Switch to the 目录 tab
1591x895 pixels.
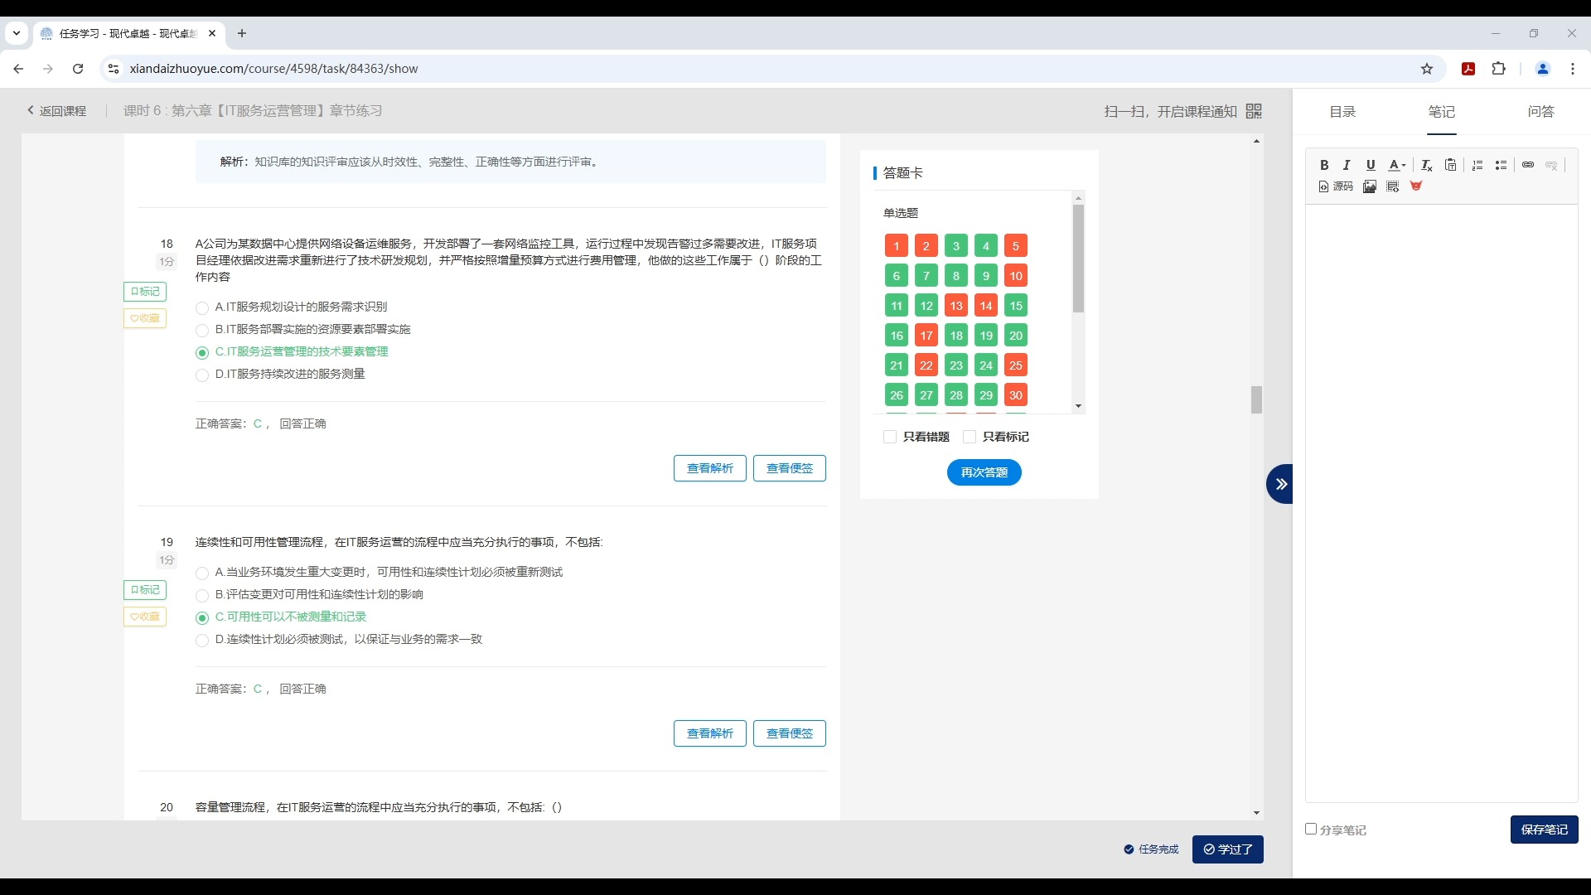tap(1342, 111)
